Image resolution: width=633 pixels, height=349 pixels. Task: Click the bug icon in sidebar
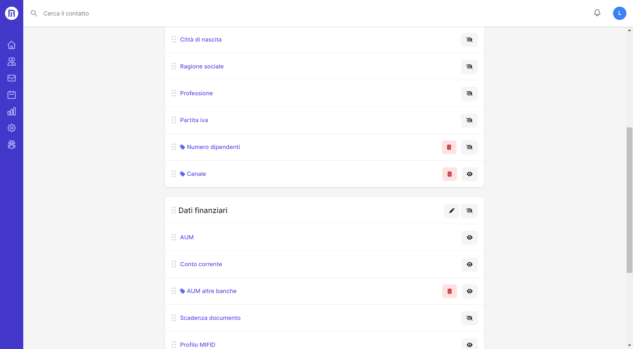click(12, 145)
